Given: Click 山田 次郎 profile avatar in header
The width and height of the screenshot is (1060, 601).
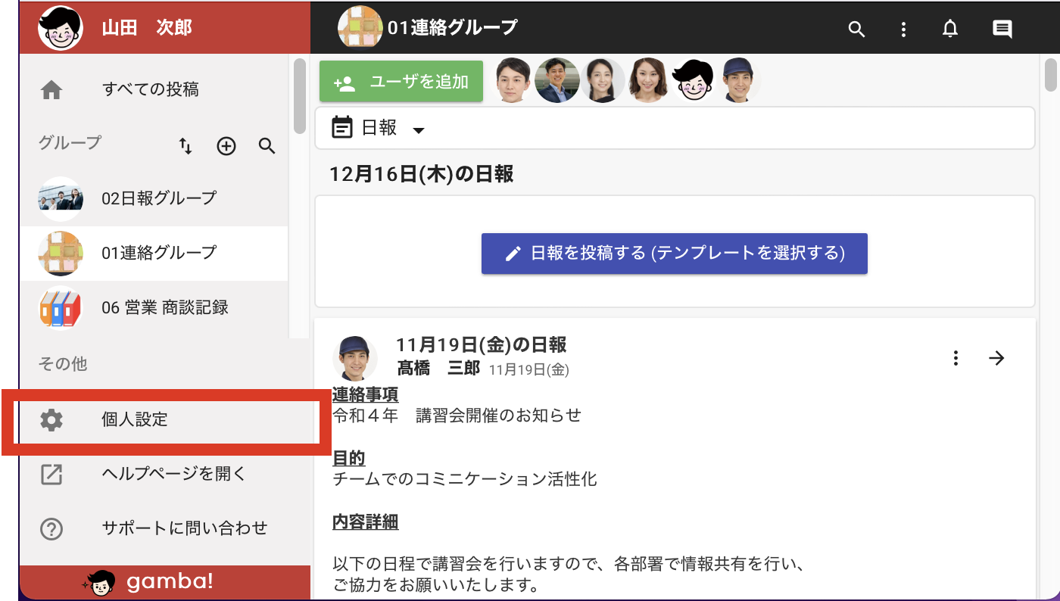Looking at the screenshot, I should [x=61, y=28].
